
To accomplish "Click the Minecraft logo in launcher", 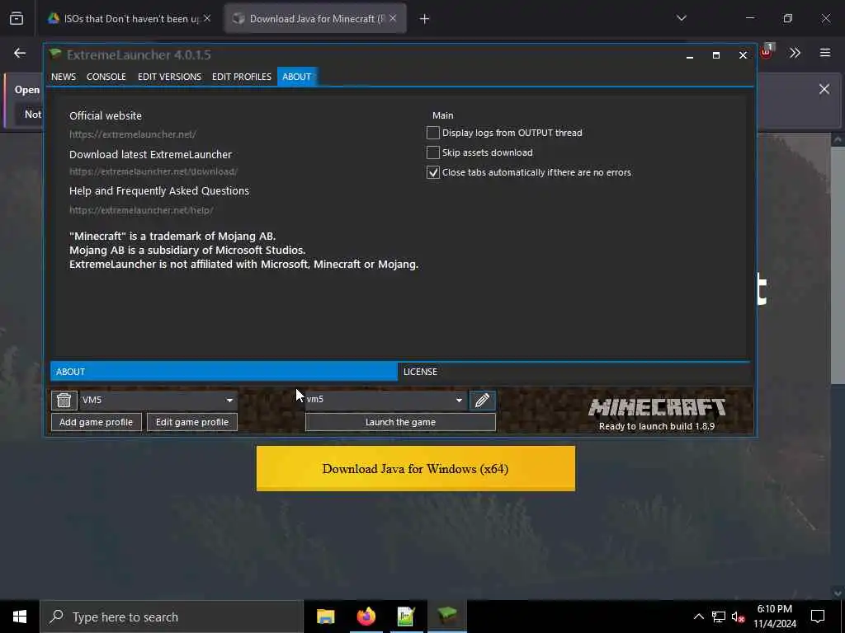I will tap(656, 407).
